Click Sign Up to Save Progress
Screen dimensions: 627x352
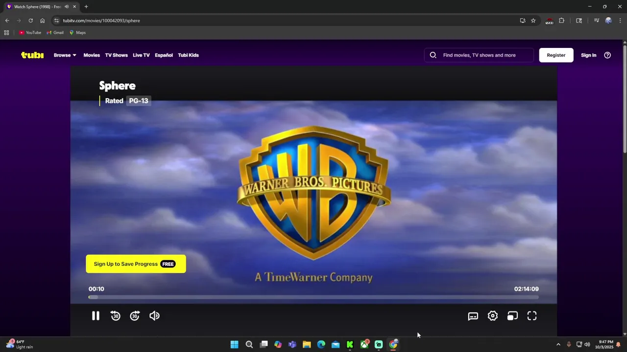tap(136, 264)
